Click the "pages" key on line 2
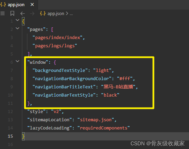 36,29
